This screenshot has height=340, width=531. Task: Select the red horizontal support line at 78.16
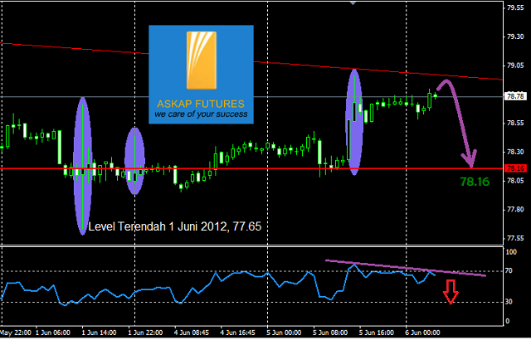point(249,168)
